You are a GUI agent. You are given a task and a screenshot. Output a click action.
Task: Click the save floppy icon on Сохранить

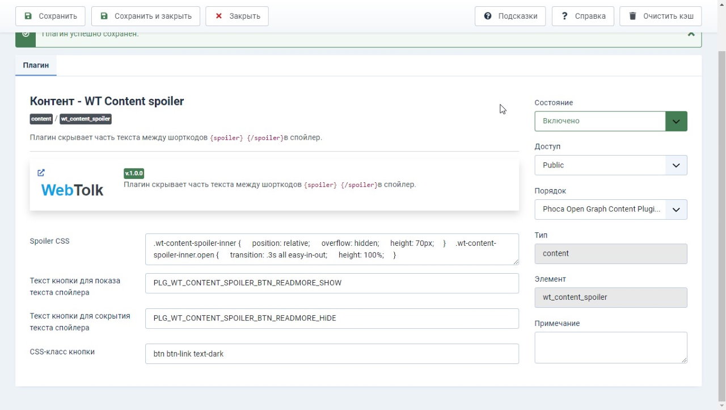point(28,16)
